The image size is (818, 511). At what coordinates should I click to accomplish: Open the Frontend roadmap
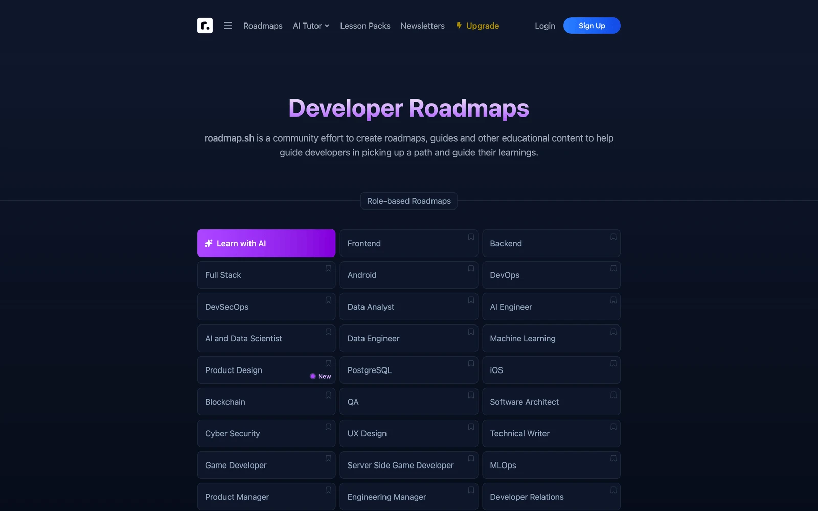[409, 243]
